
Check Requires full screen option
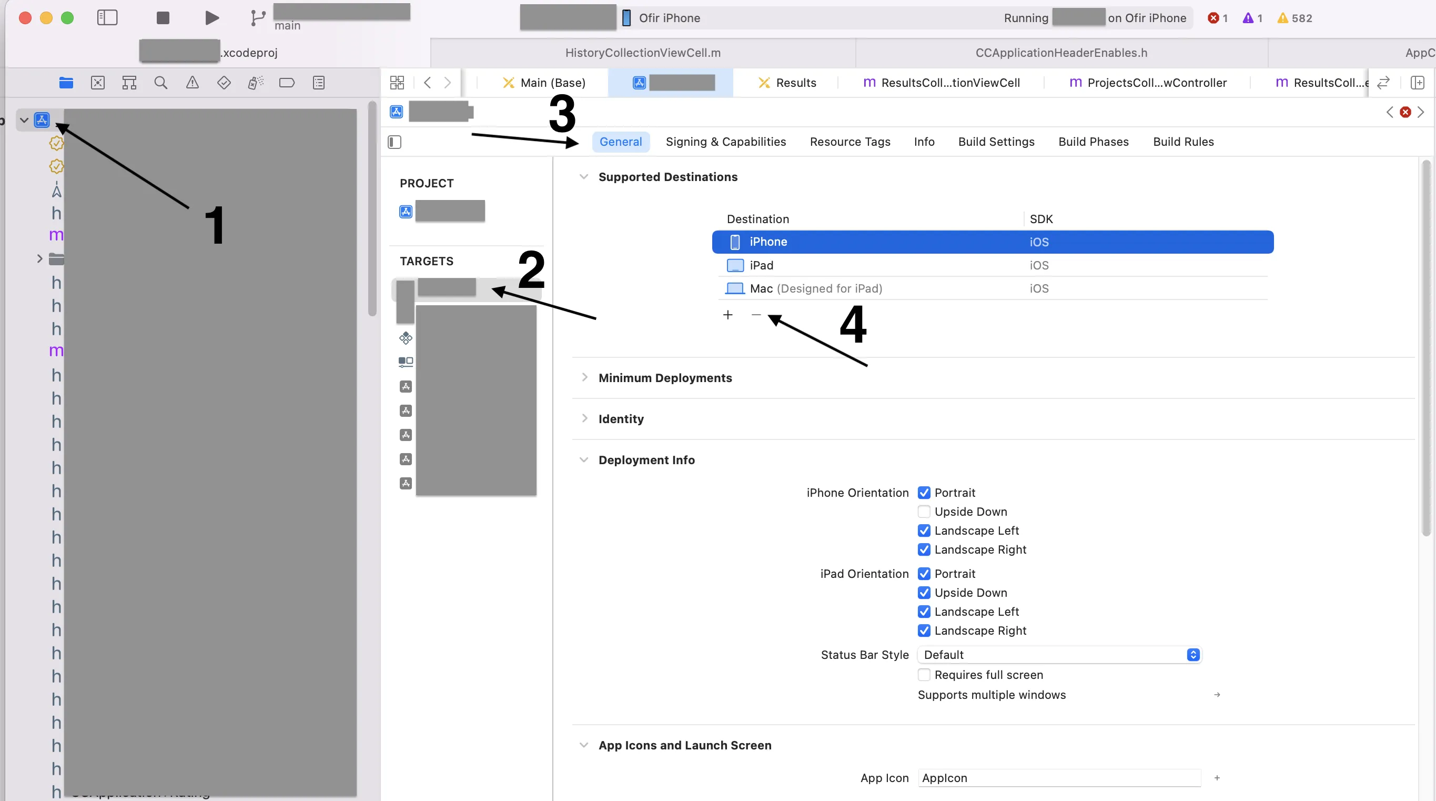click(x=924, y=675)
